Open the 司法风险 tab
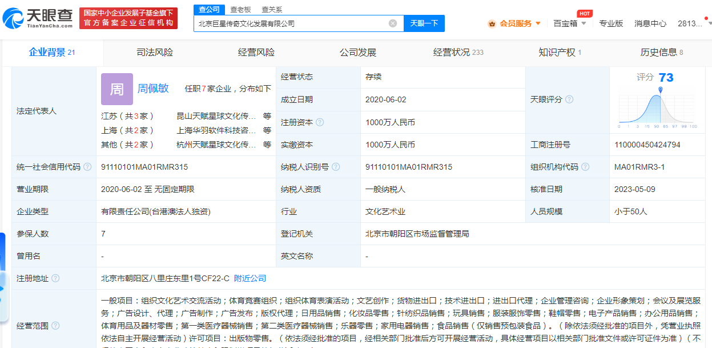The height and width of the screenshot is (348, 712). click(x=154, y=52)
